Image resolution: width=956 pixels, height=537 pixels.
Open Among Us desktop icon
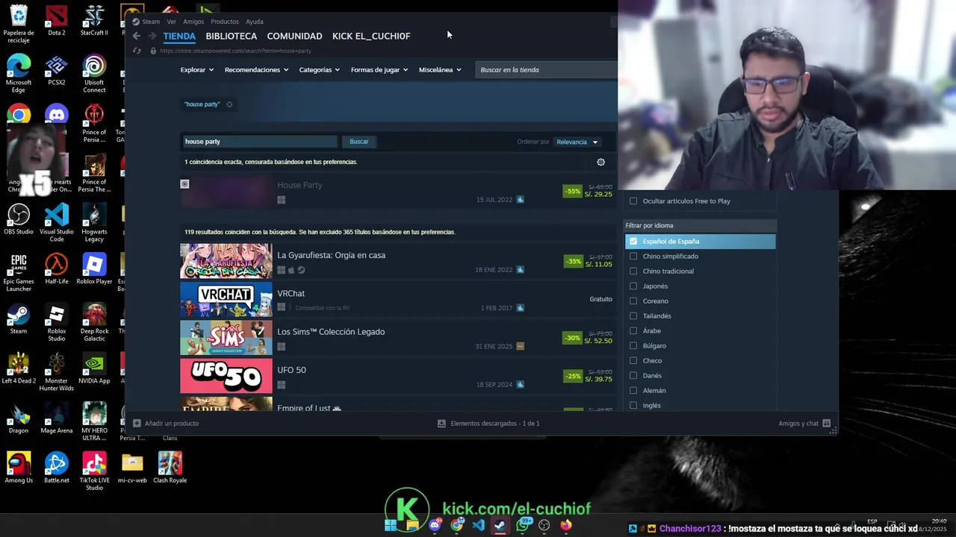(19, 468)
